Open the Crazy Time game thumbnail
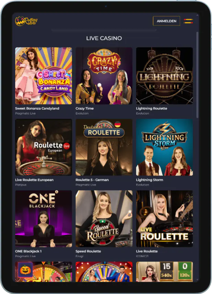 tap(104, 76)
